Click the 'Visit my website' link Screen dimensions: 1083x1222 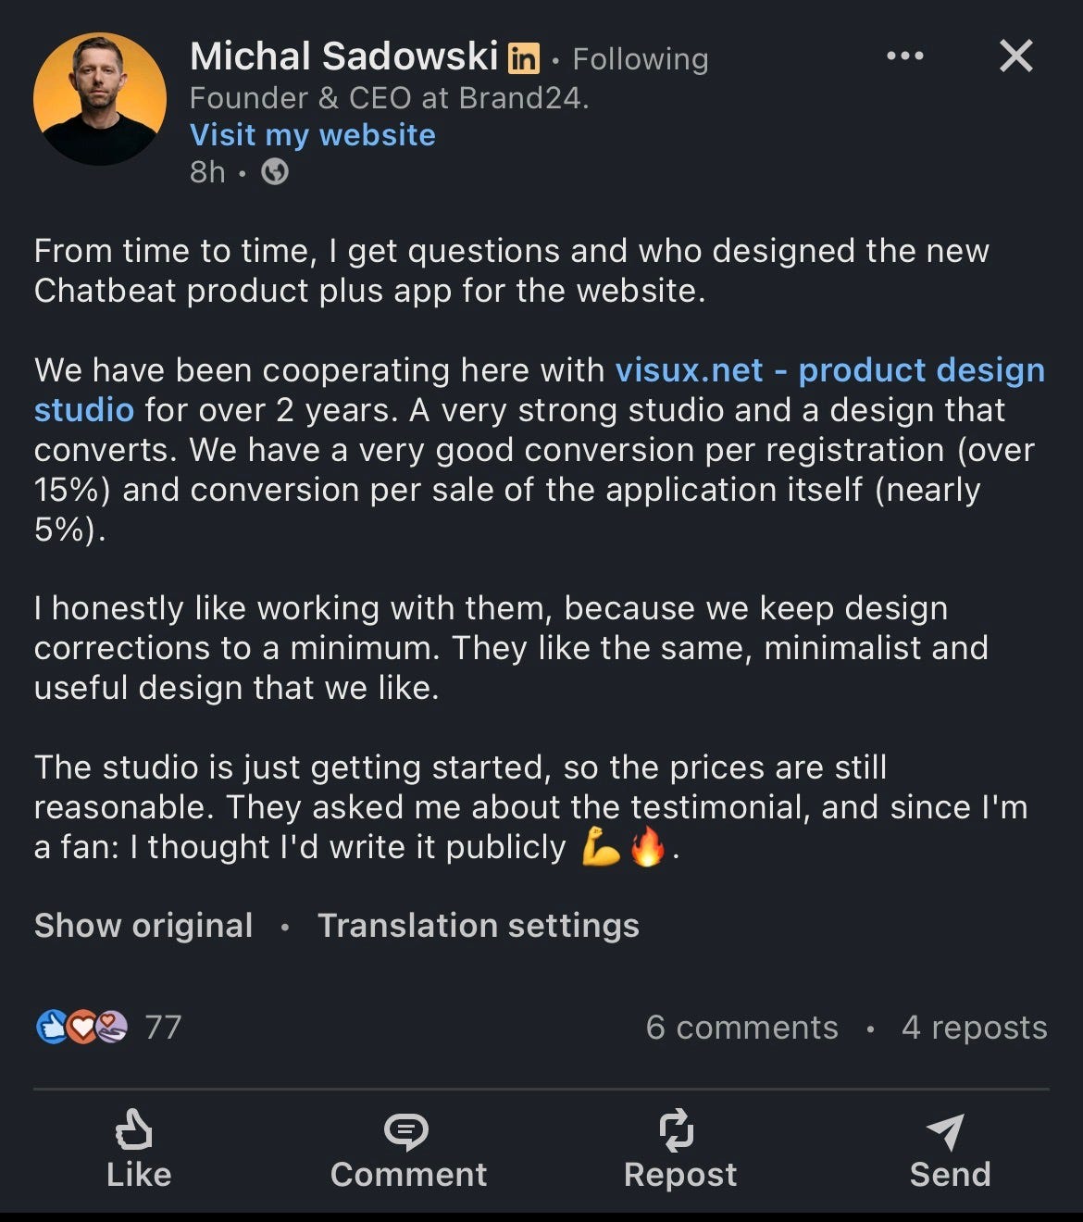312,134
